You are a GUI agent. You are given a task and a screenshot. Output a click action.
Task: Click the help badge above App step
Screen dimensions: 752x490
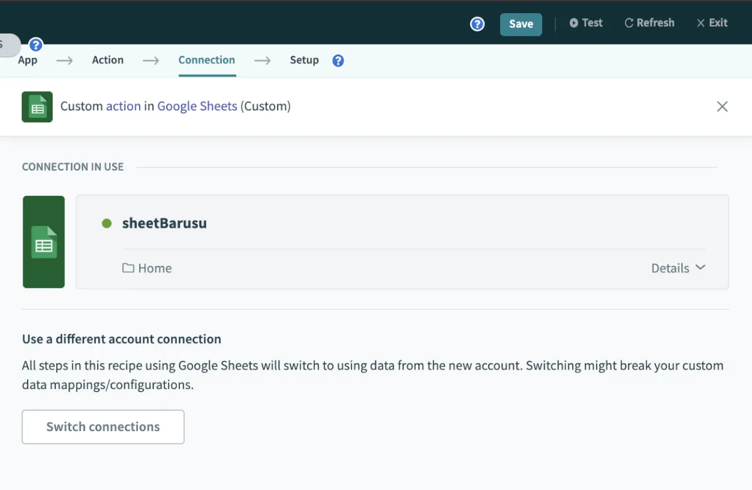36,45
